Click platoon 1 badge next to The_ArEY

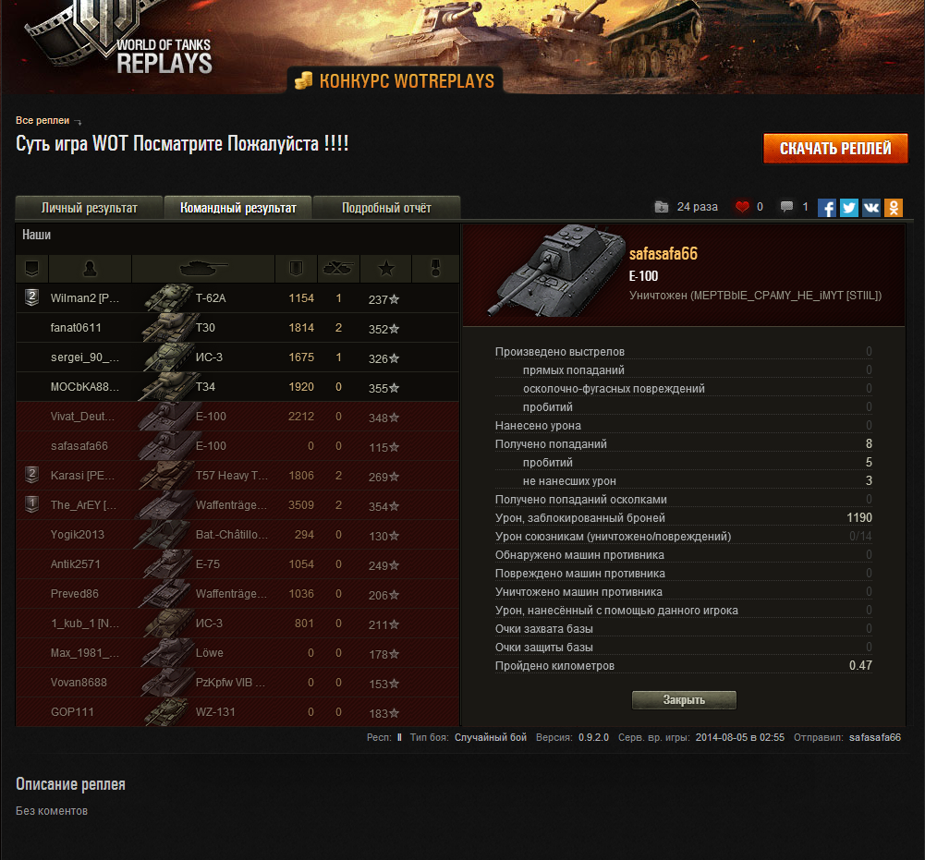31,503
